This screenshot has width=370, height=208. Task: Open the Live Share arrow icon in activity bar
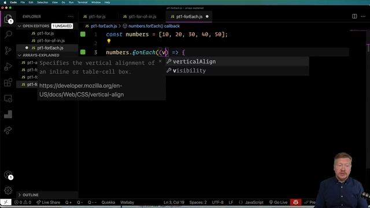(8, 130)
